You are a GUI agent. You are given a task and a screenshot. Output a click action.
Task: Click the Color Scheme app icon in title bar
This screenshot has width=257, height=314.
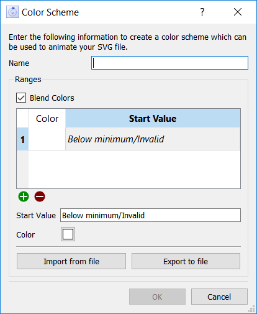pyautogui.click(x=12, y=12)
